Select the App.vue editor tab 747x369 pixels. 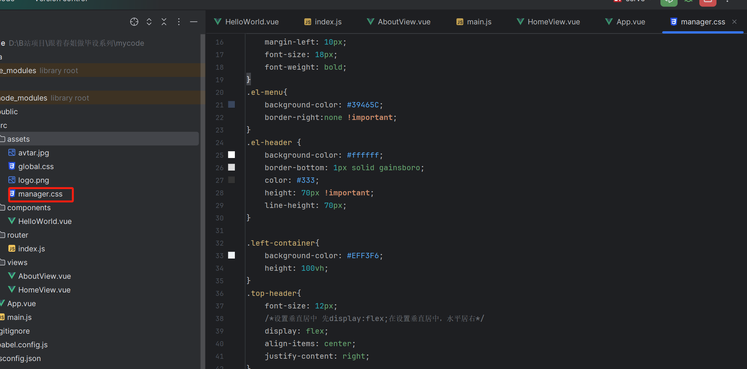pos(625,22)
